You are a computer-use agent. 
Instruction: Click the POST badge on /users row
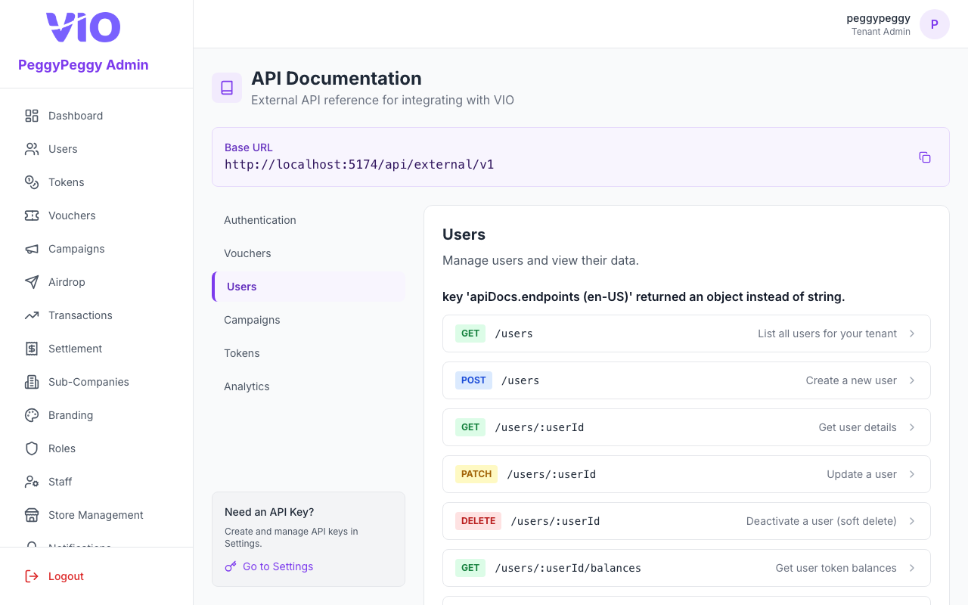473,380
